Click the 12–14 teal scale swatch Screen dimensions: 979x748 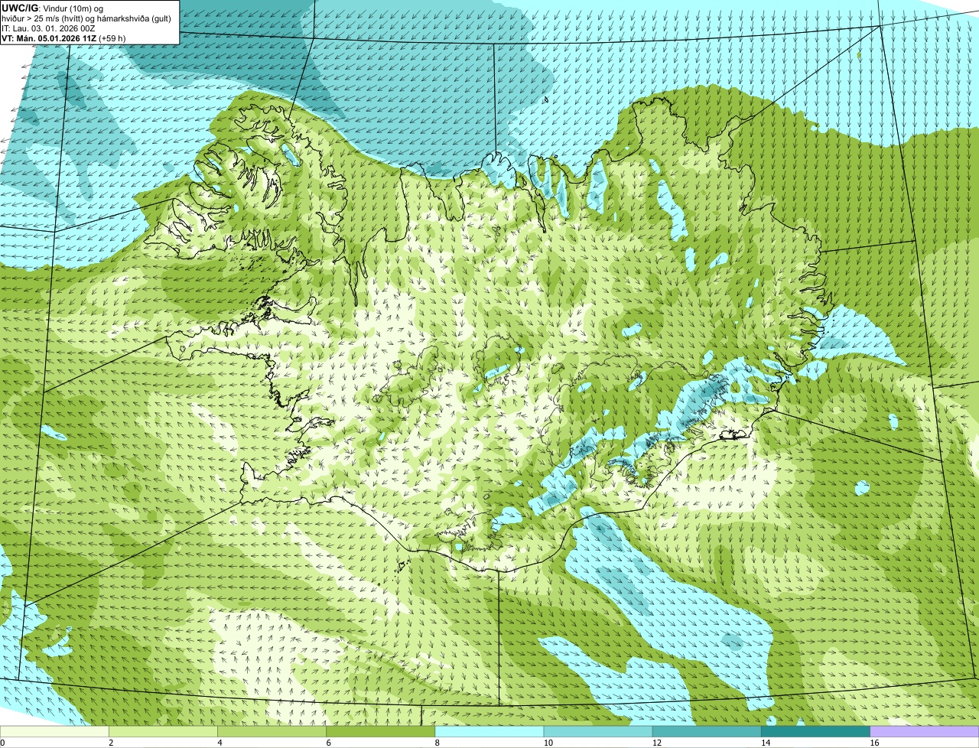point(707,731)
